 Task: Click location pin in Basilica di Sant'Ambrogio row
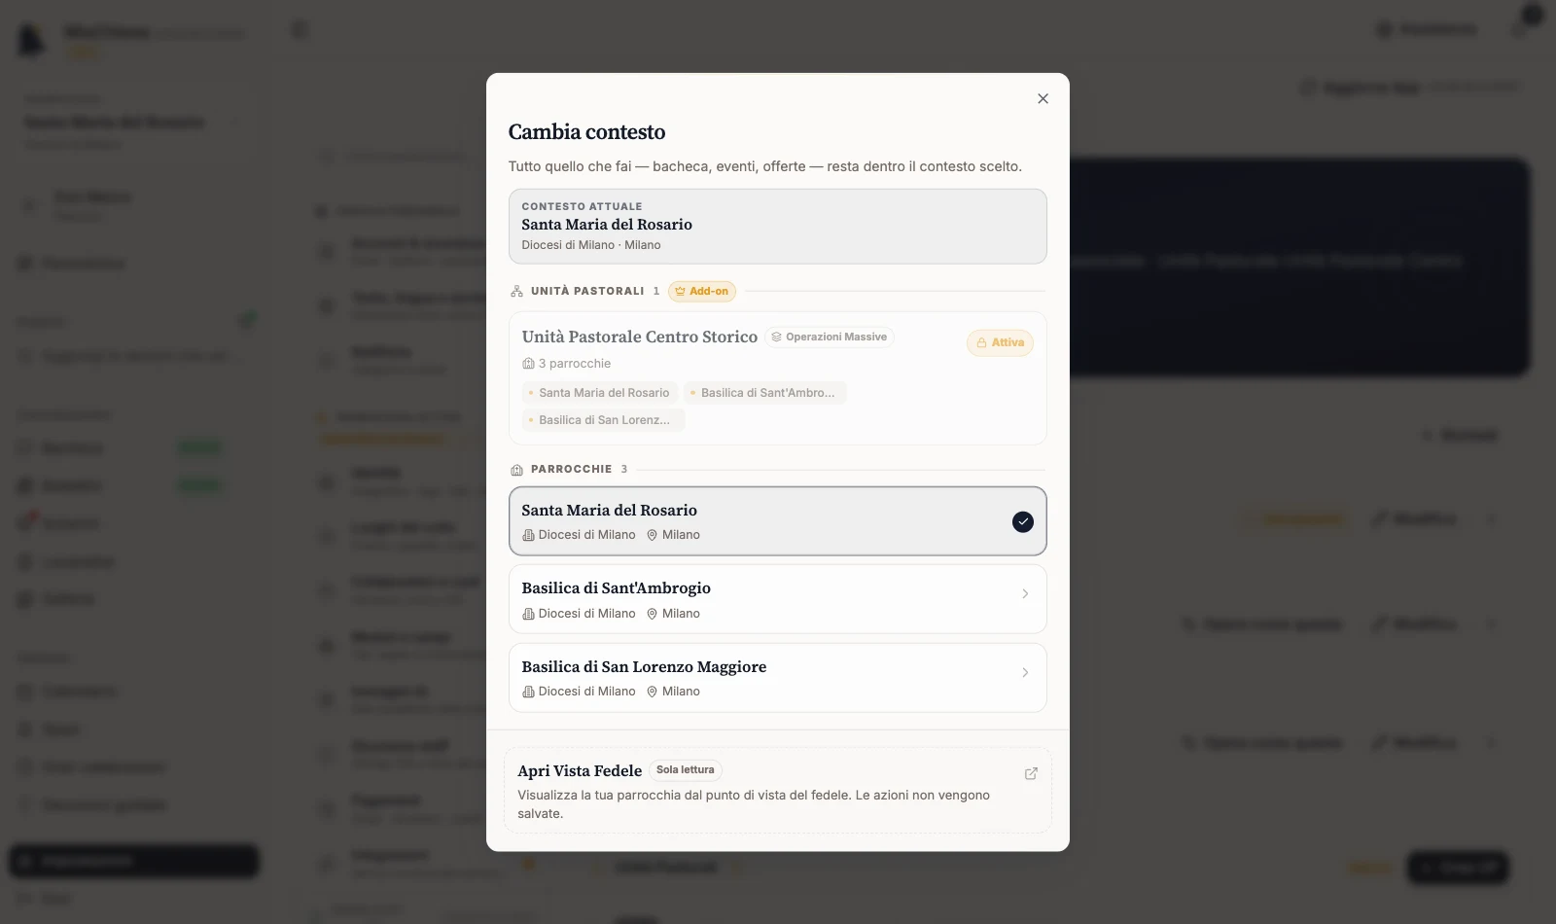coord(653,614)
